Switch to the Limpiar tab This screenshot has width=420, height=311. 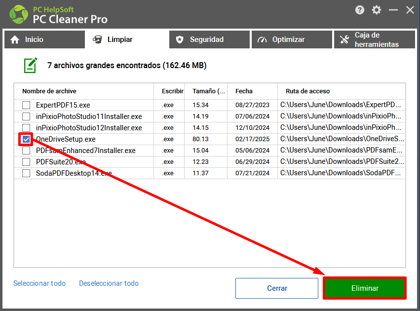(x=127, y=39)
